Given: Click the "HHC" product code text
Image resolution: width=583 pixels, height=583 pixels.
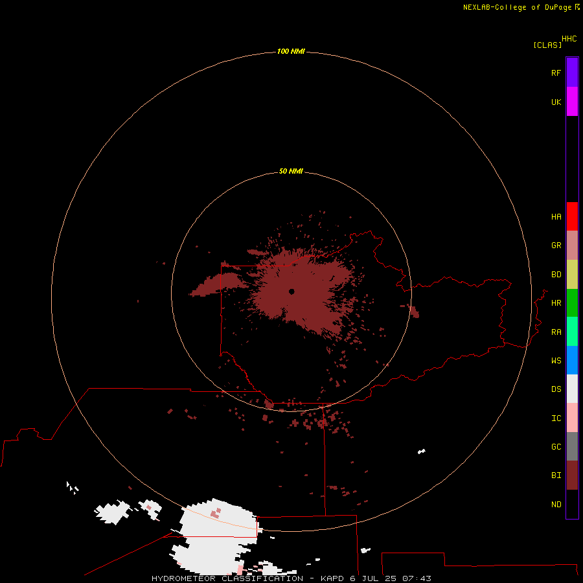Looking at the screenshot, I should click(x=569, y=39).
